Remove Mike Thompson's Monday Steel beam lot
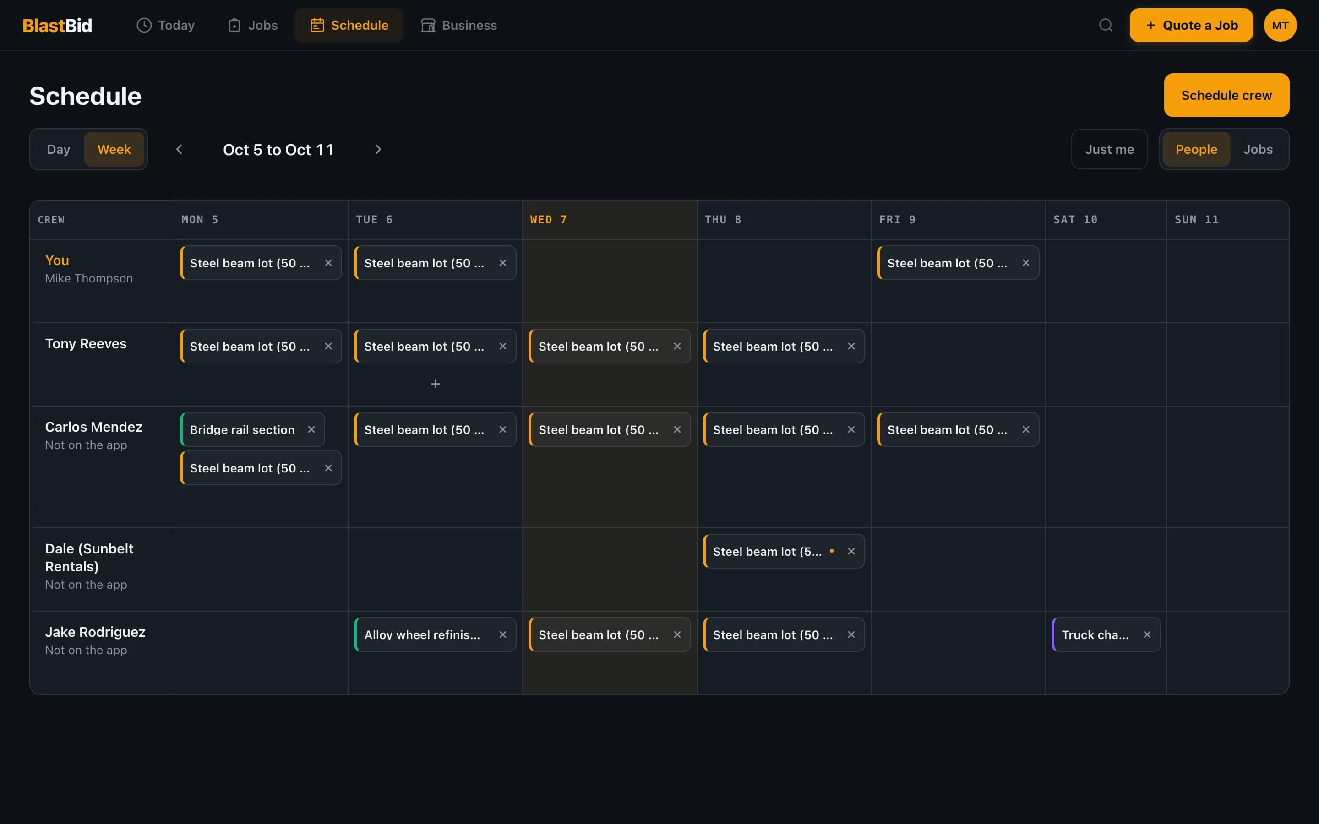Screen dimensions: 1319x824 click(x=328, y=263)
